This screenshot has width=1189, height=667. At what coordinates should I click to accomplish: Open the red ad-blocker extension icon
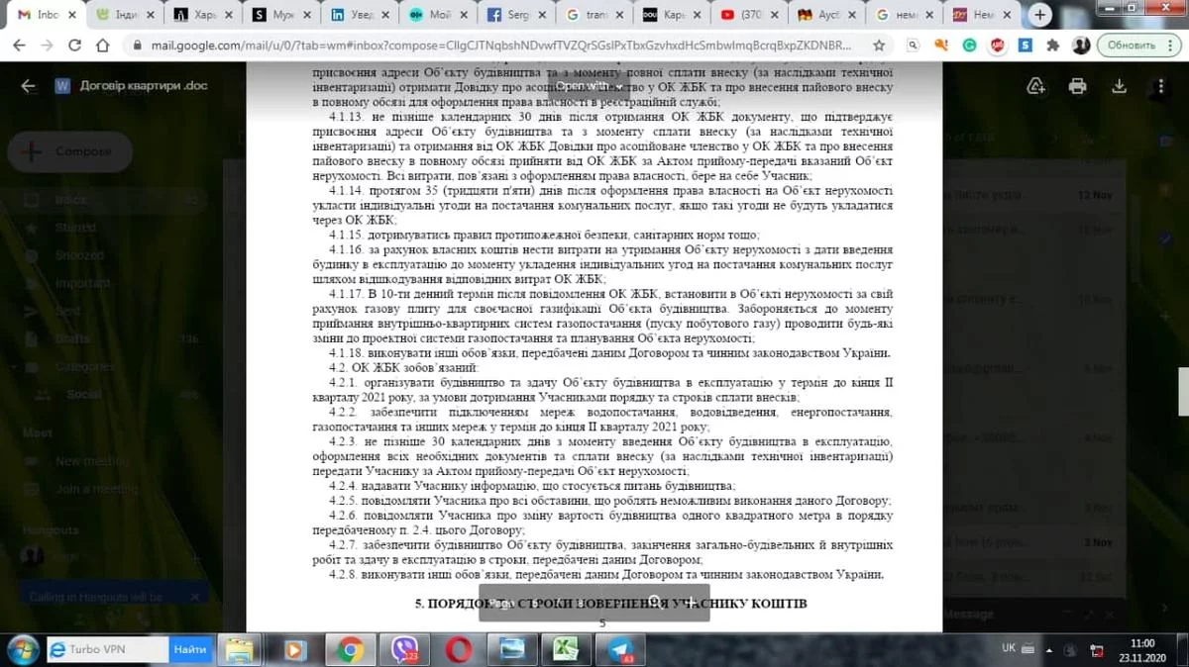(996, 46)
